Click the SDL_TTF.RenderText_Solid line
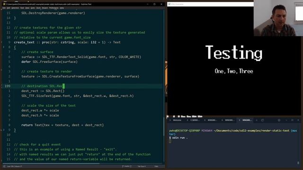The height and width of the screenshot is (170, 303). (81, 57)
